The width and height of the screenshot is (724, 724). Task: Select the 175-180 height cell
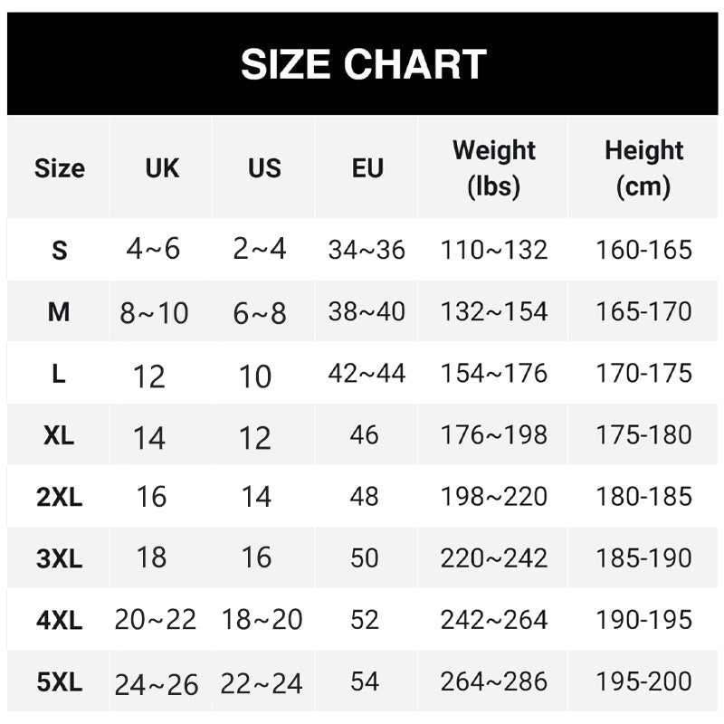point(643,435)
